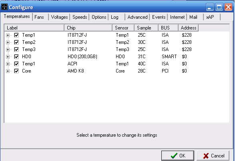Click the 30C sample value
Viewport: 235px width, 161px height.
pyautogui.click(x=142, y=42)
